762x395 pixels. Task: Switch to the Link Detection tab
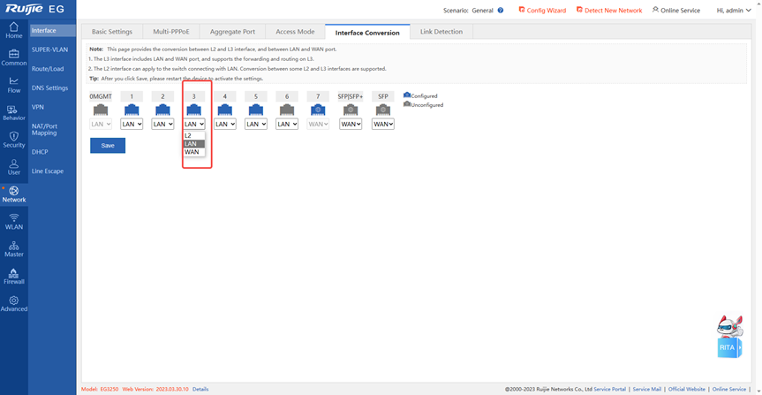[441, 32]
